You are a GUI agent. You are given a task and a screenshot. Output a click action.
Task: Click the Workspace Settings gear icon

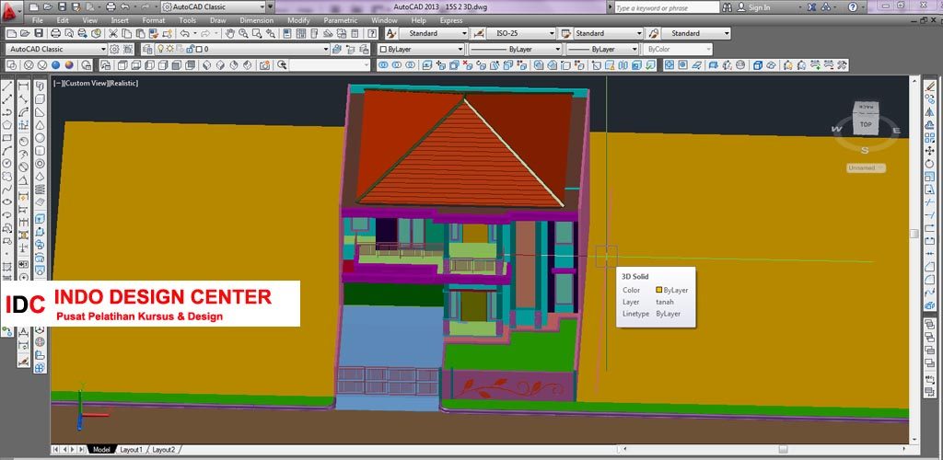click(x=114, y=50)
